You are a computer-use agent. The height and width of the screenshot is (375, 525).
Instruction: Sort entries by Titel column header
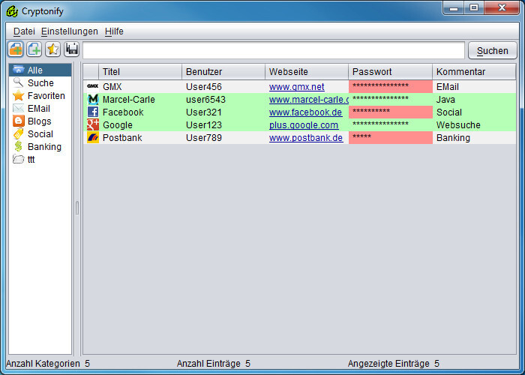pyautogui.click(x=140, y=72)
